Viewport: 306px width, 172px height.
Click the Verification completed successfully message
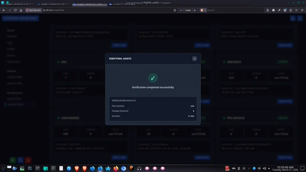[153, 88]
